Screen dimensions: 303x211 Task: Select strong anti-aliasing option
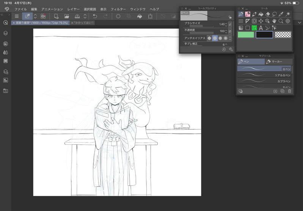(x=226, y=38)
